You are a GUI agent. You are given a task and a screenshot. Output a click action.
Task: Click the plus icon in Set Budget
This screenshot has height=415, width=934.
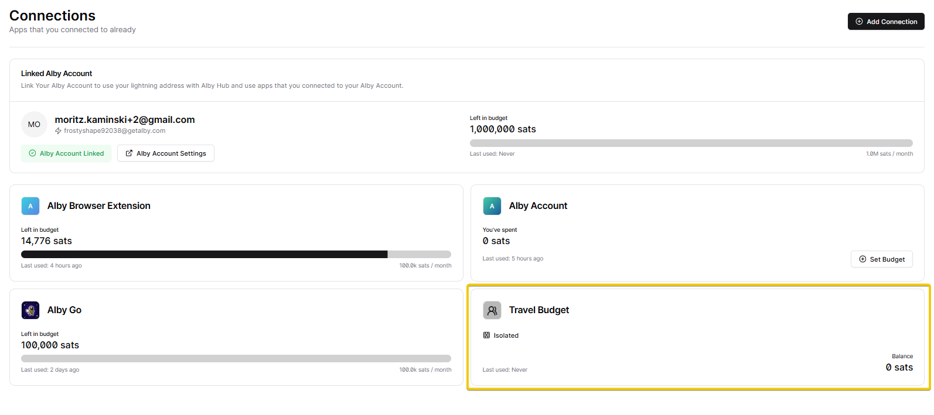[863, 259]
